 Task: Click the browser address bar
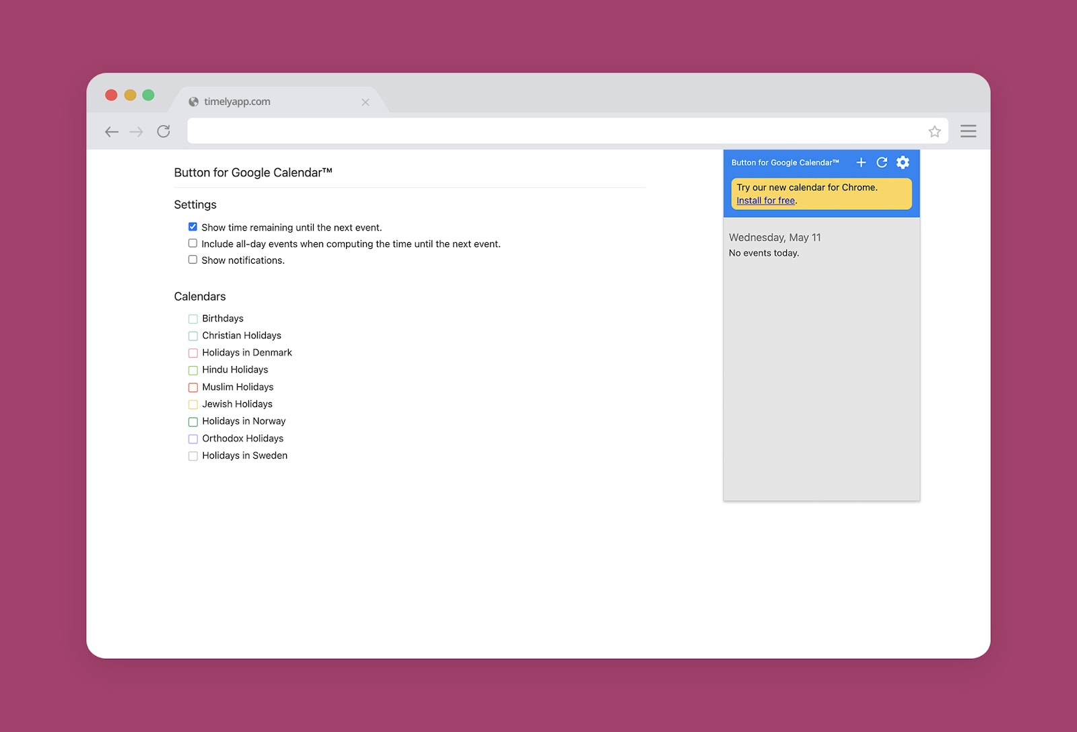[x=552, y=131]
